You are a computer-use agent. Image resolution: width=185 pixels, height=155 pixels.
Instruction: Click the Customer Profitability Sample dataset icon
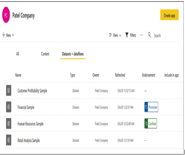pos(9,91)
